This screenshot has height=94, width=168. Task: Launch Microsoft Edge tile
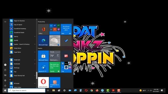point(43,41)
